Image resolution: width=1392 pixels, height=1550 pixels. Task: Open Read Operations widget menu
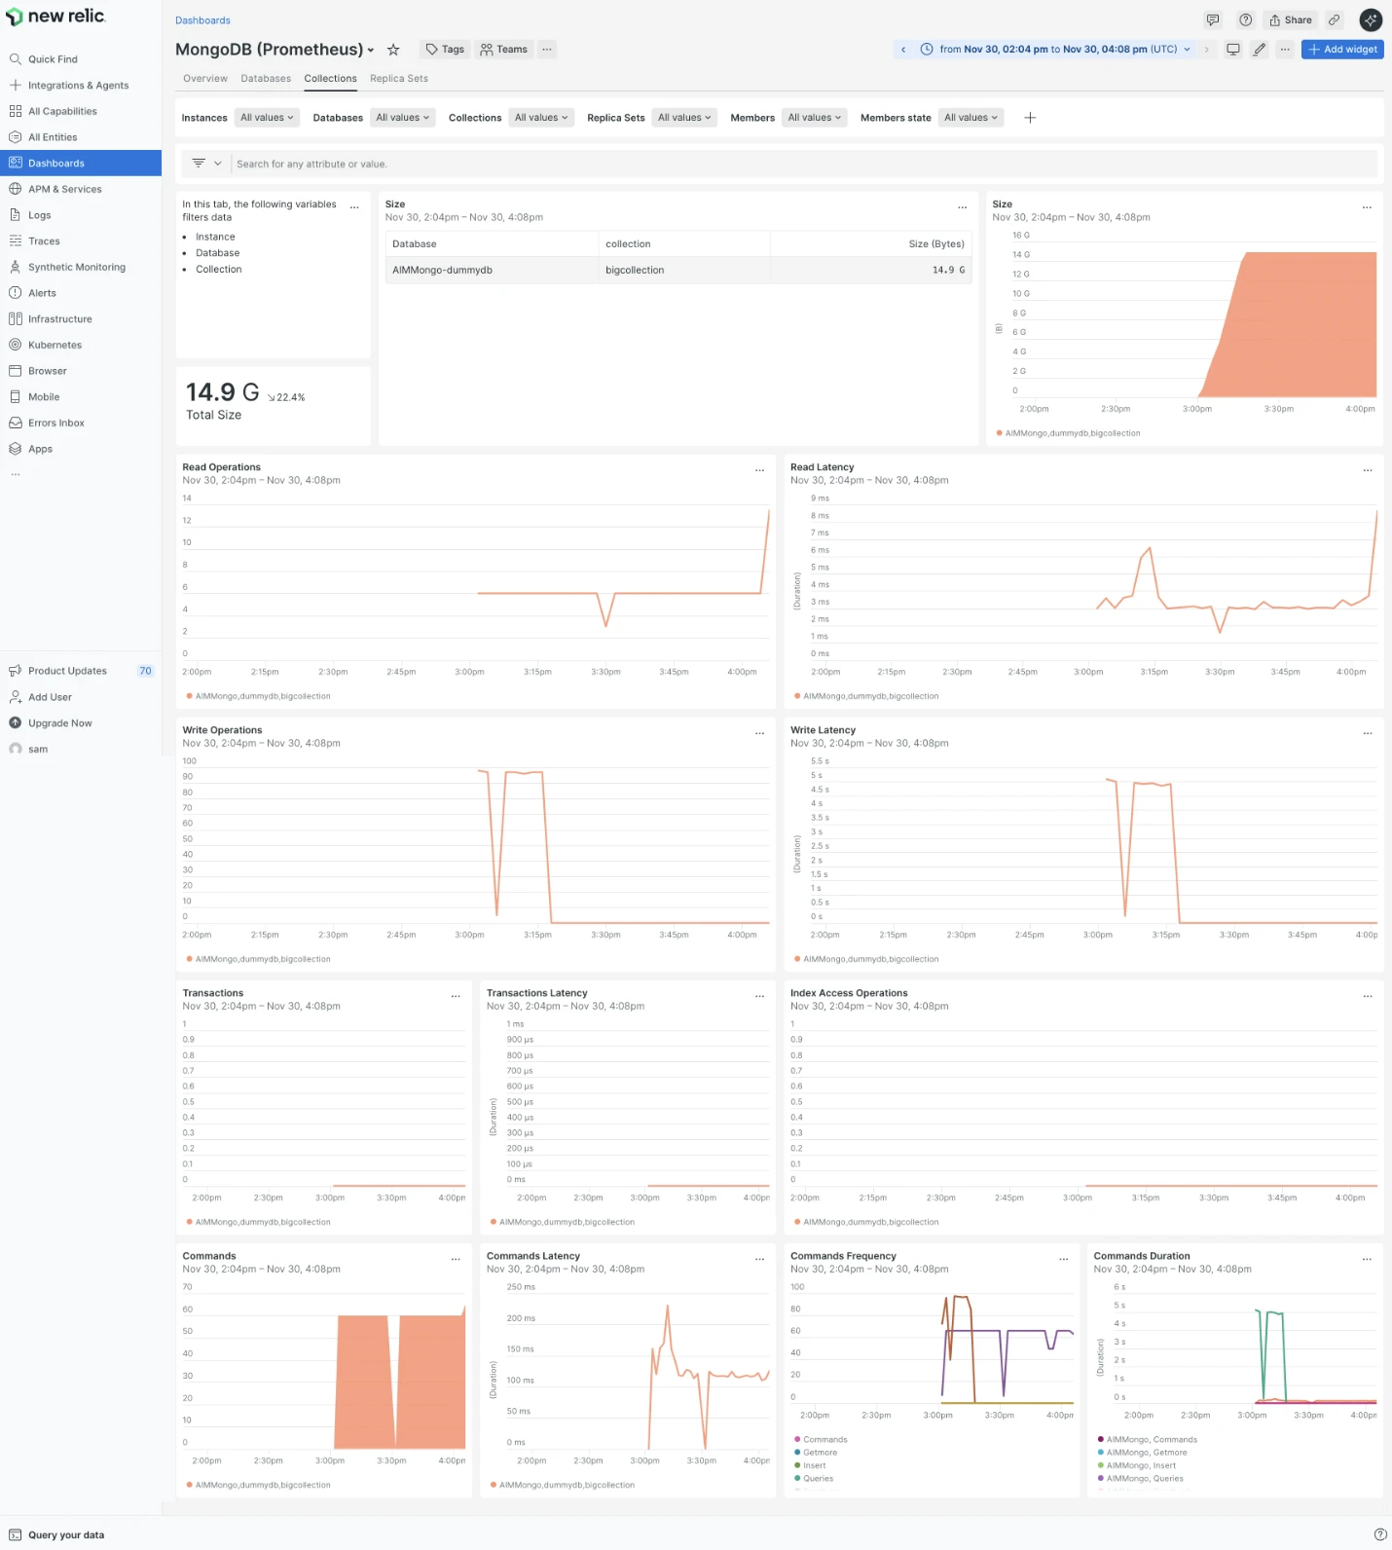tap(760, 470)
